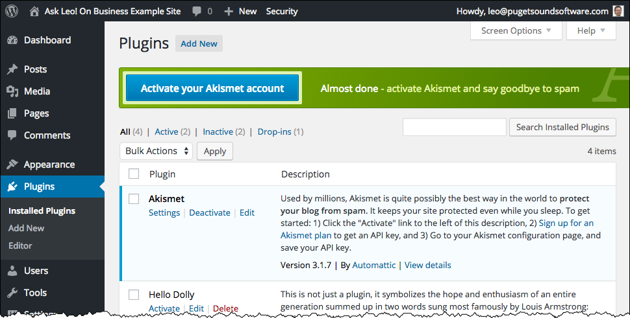Image resolution: width=630 pixels, height=318 pixels.
Task: Click the Description column header
Action: [305, 174]
